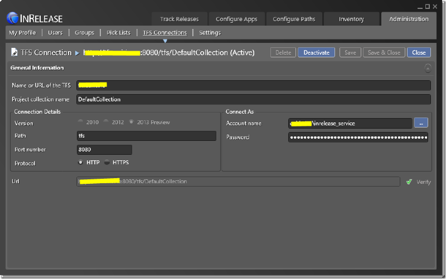This screenshot has width=446, height=279.
Task: Open the Users section
Action: (55, 33)
